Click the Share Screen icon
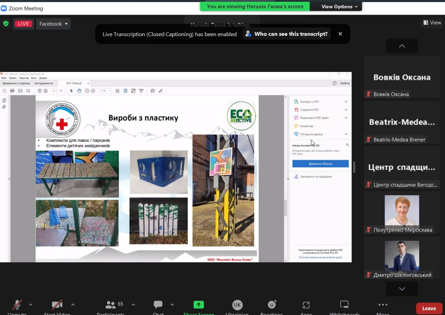The height and width of the screenshot is (315, 445). click(x=199, y=305)
